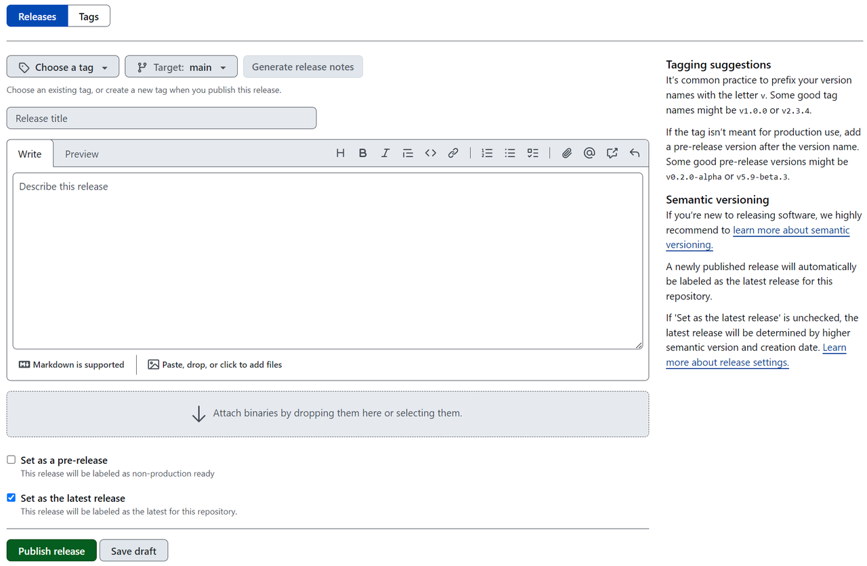Create an unordered bullet list

tap(510, 153)
